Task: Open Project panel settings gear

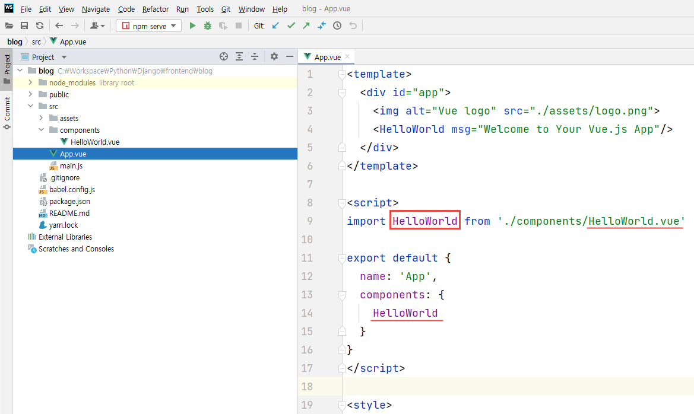Action: (x=274, y=56)
